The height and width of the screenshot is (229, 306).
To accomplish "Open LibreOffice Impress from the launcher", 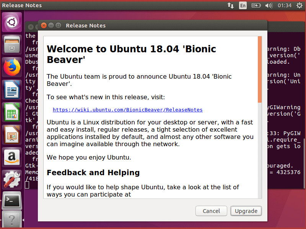I will [x=12, y=135].
